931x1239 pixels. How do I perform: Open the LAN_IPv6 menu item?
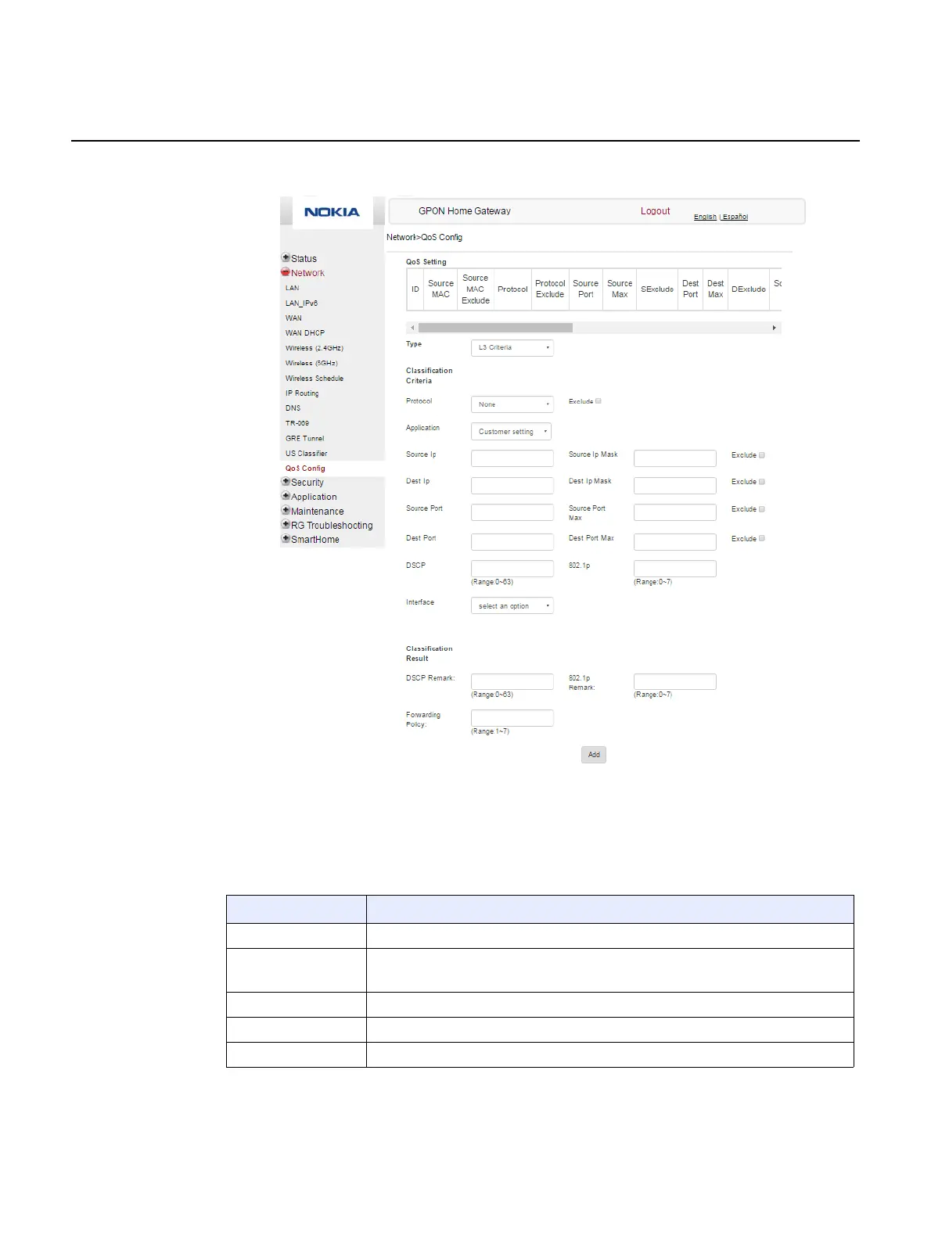point(301,303)
